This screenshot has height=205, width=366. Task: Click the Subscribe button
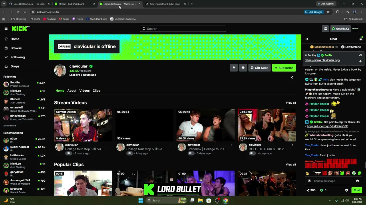[284, 68]
